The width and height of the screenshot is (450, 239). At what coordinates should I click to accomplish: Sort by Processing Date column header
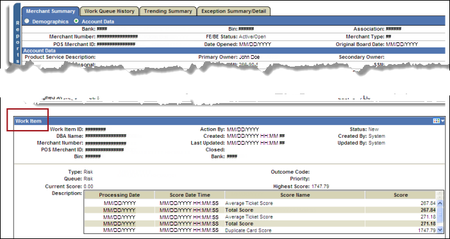tap(119, 195)
